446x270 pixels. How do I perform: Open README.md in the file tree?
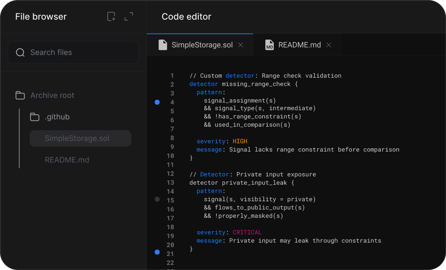tap(67, 160)
